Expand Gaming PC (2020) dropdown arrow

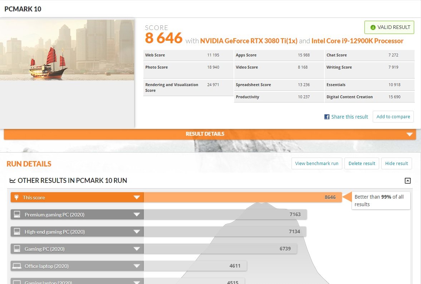137,249
